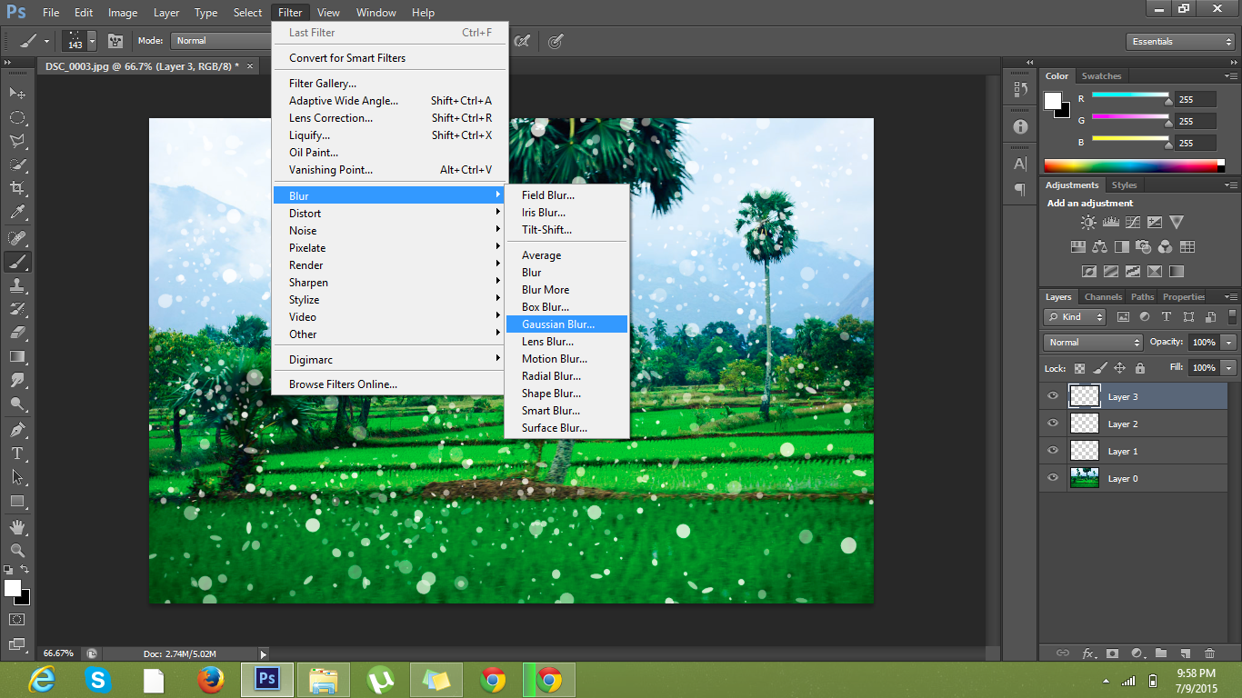1242x698 pixels.
Task: Select the Eraser tool
Action: tap(16, 333)
